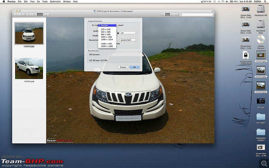Choose 320 × 240 preset

[x=107, y=29]
